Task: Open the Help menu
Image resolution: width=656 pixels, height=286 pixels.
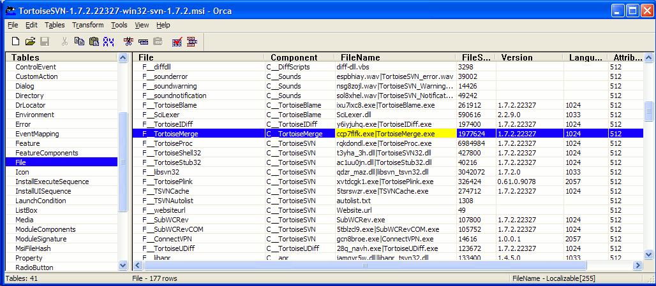Action: point(163,25)
